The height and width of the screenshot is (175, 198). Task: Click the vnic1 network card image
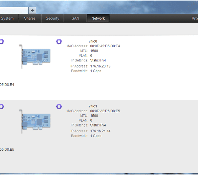tap(35, 121)
